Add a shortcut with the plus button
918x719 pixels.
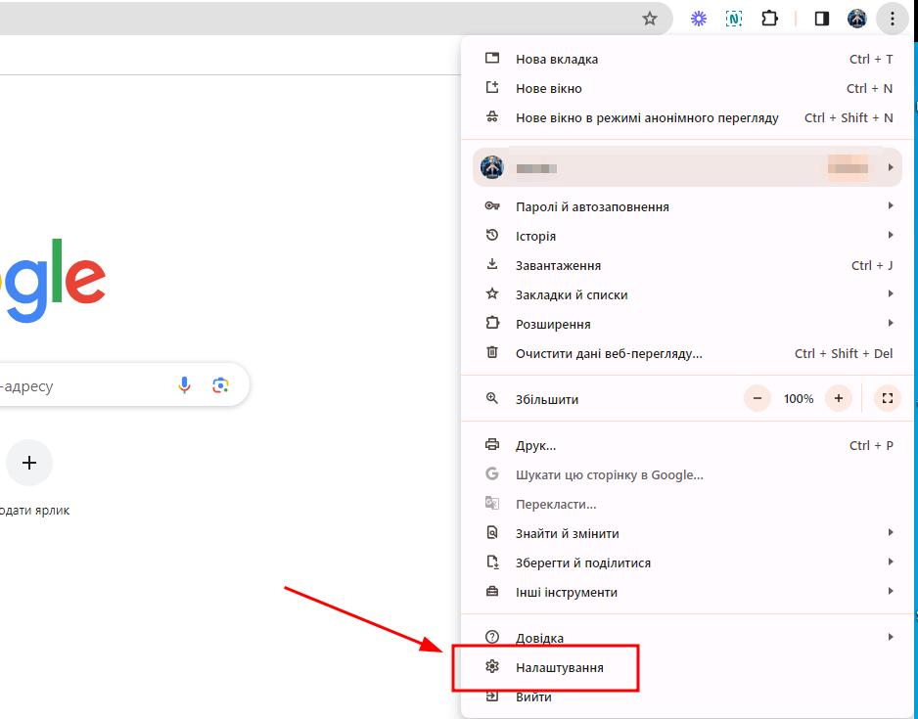coord(29,463)
